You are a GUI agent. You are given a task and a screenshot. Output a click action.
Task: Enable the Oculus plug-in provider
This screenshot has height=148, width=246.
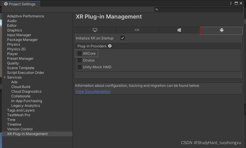point(80,60)
